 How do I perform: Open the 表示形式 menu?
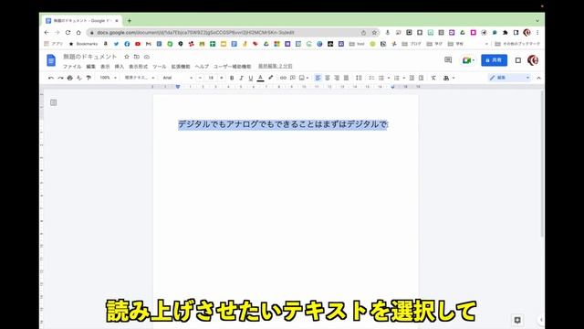click(x=138, y=67)
